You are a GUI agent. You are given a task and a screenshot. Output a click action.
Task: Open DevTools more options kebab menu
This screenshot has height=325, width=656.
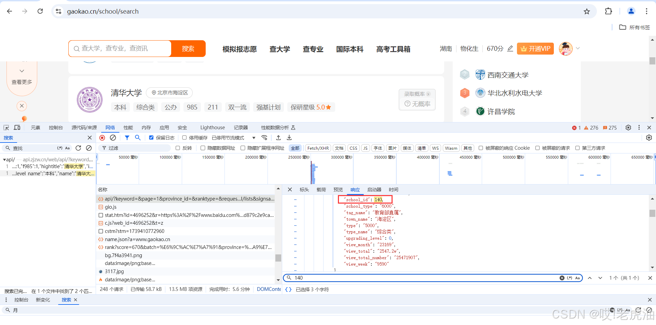coord(639,128)
